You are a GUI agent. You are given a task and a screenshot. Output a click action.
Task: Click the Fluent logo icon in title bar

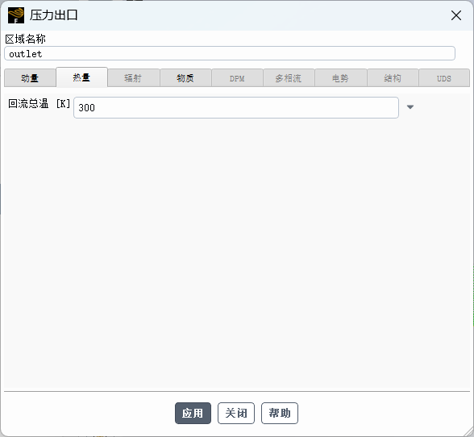[16, 15]
